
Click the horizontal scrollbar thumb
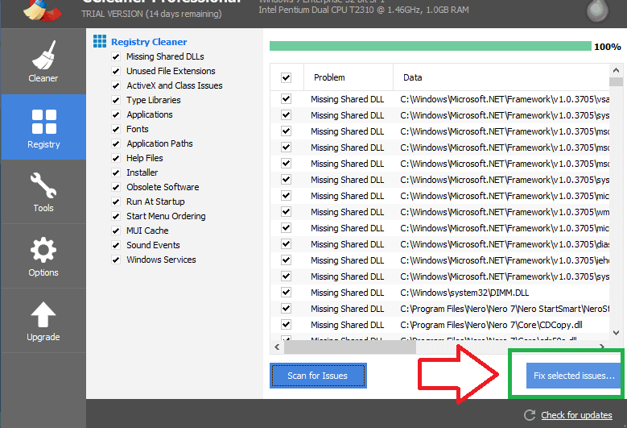(350, 347)
